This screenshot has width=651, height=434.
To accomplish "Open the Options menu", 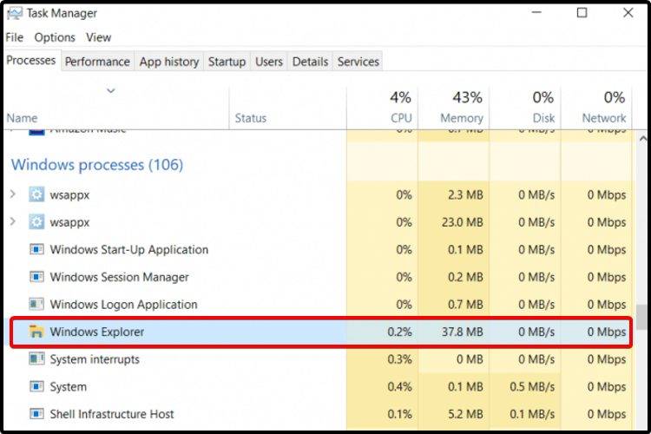I will pos(55,37).
